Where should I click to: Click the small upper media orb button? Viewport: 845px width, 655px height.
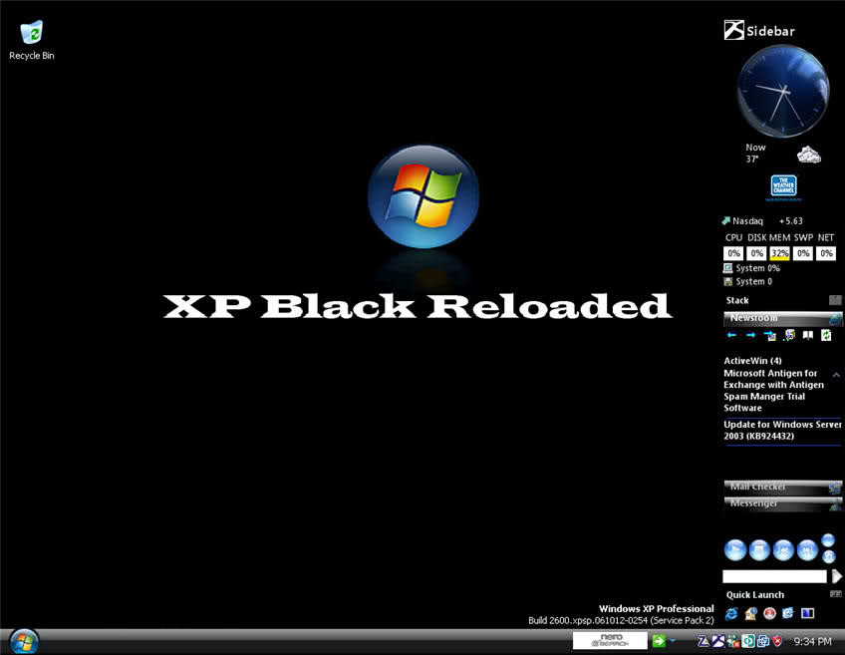828,540
